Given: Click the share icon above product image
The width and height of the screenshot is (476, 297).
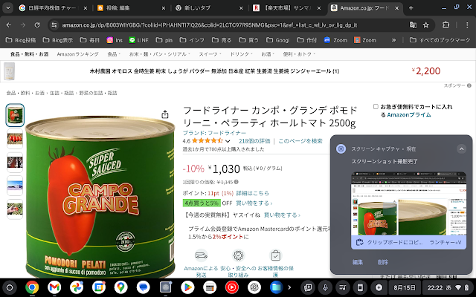Looking at the screenshot, I should click(165, 114).
